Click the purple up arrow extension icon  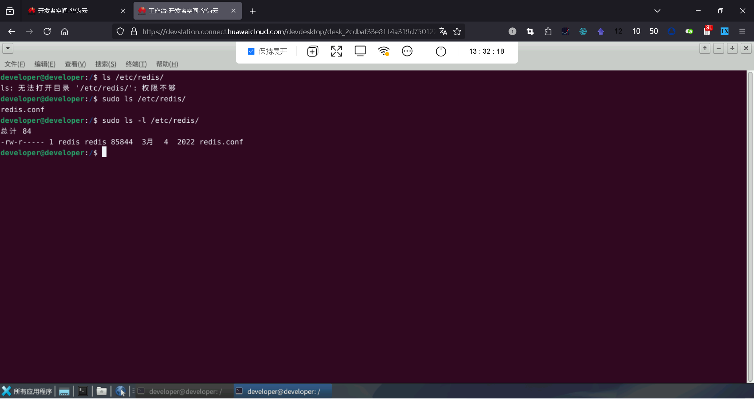601,31
